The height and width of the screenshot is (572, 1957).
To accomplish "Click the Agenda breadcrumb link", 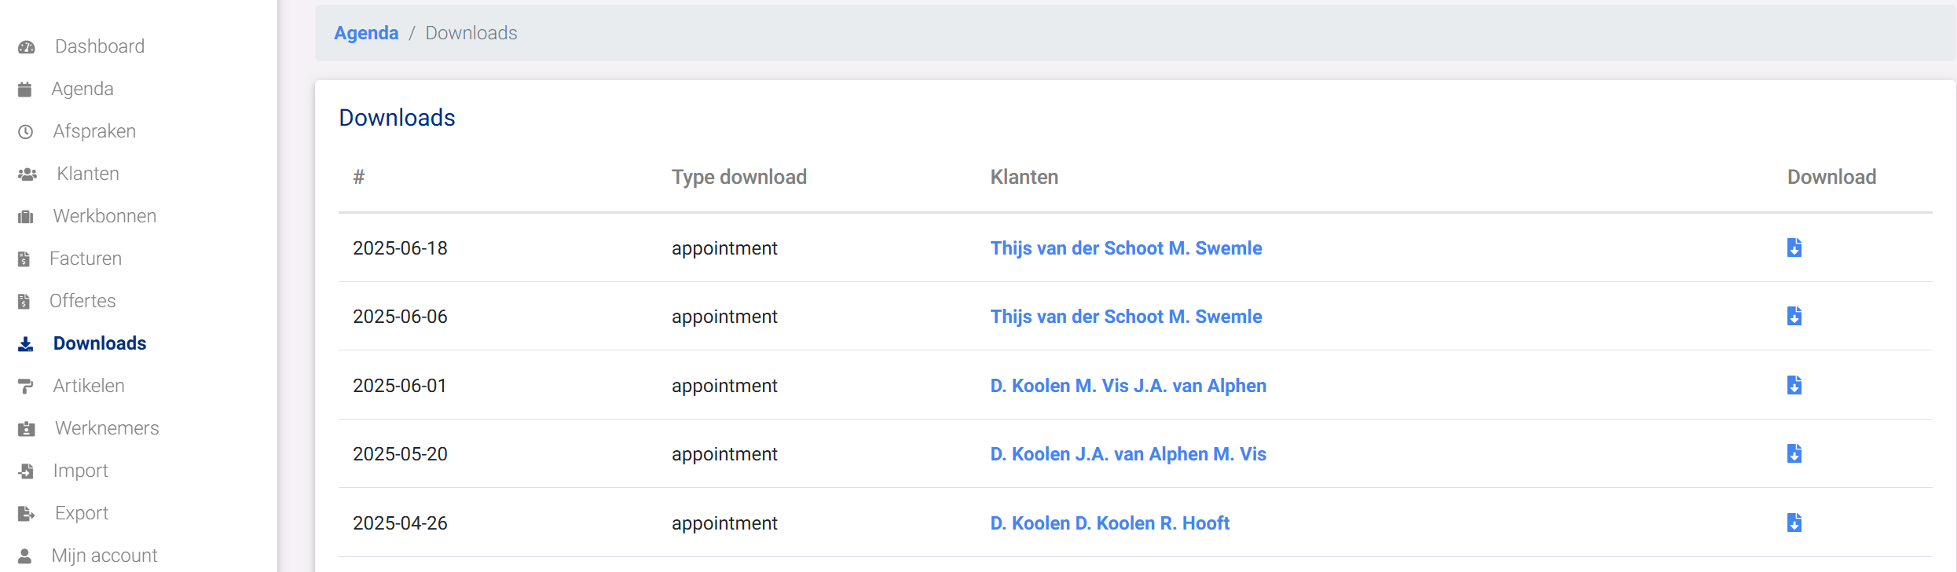I will [x=366, y=33].
